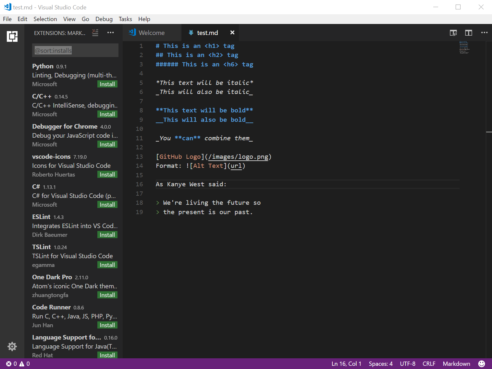This screenshot has width=492, height=369.
Task: Click line number 13 in gutter
Action: point(139,157)
